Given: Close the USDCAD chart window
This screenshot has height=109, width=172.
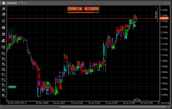Looking at the screenshot, I should pyautogui.click(x=169, y=3).
